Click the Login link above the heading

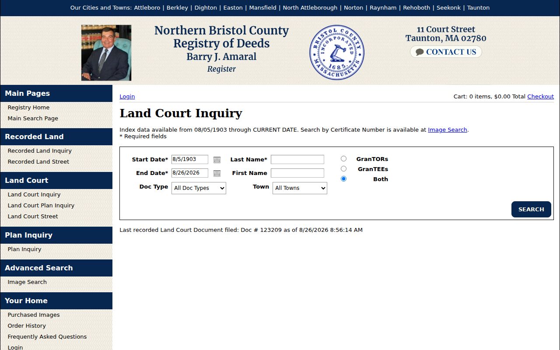[x=127, y=97]
